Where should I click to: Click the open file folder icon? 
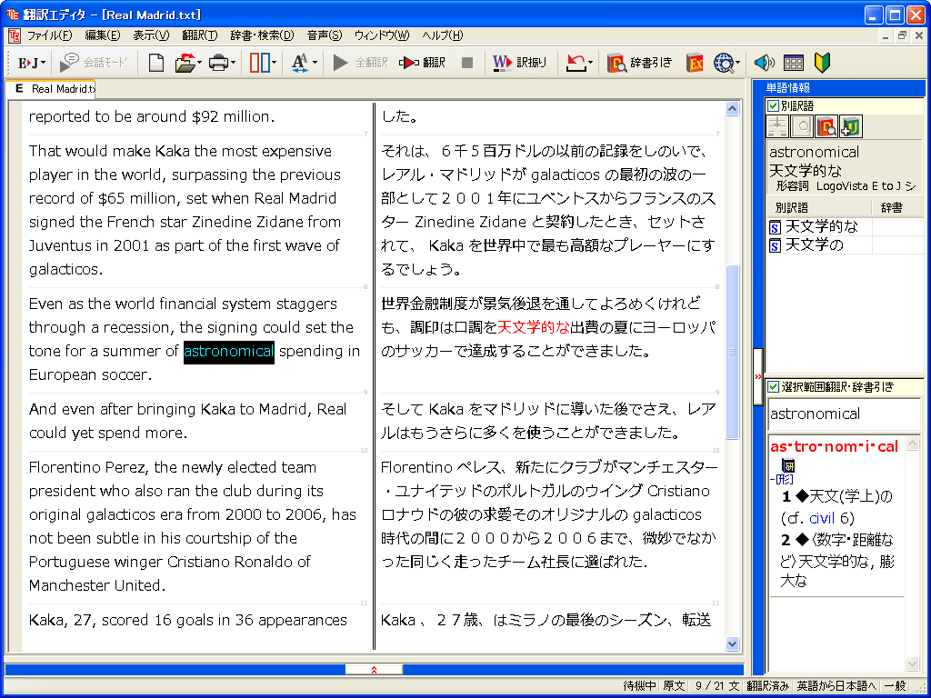point(185,63)
